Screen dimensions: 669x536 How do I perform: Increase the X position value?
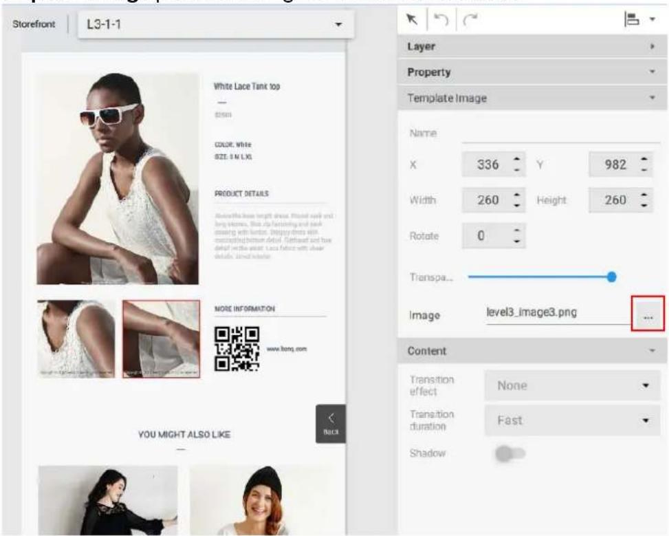click(x=517, y=159)
